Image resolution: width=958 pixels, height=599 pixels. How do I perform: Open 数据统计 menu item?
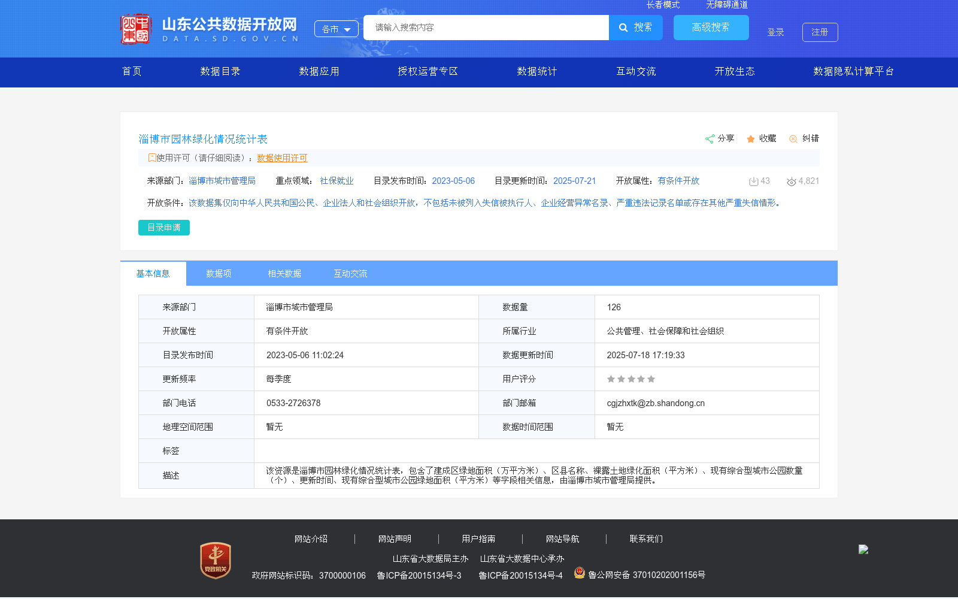click(x=537, y=71)
